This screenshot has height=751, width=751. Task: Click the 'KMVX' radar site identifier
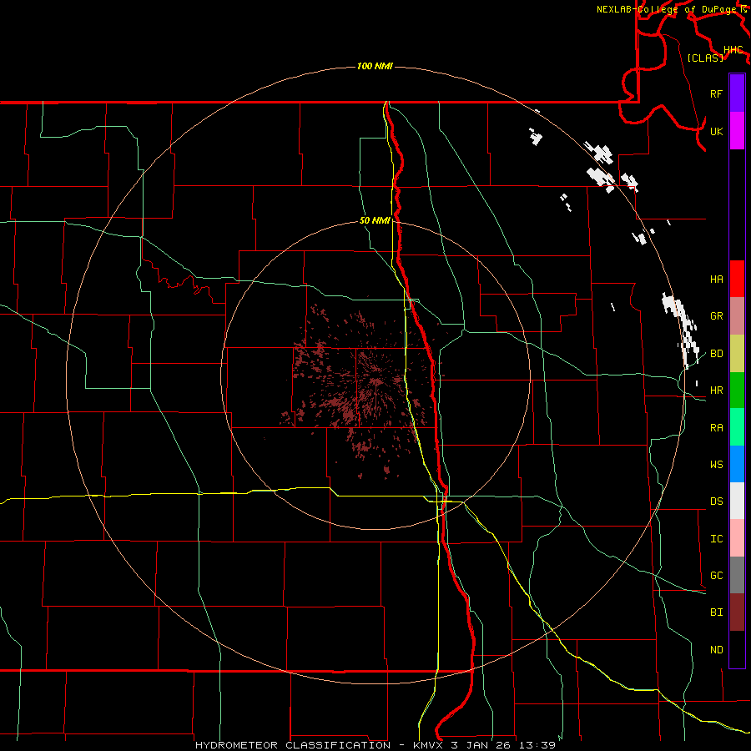(x=429, y=745)
